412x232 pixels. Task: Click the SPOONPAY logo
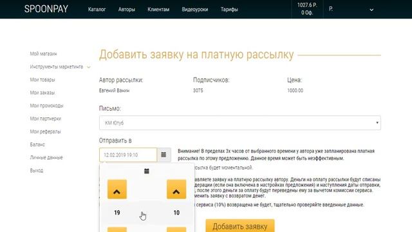coord(46,9)
